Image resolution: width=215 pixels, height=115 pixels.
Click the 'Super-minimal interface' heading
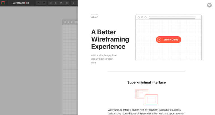click(146, 82)
